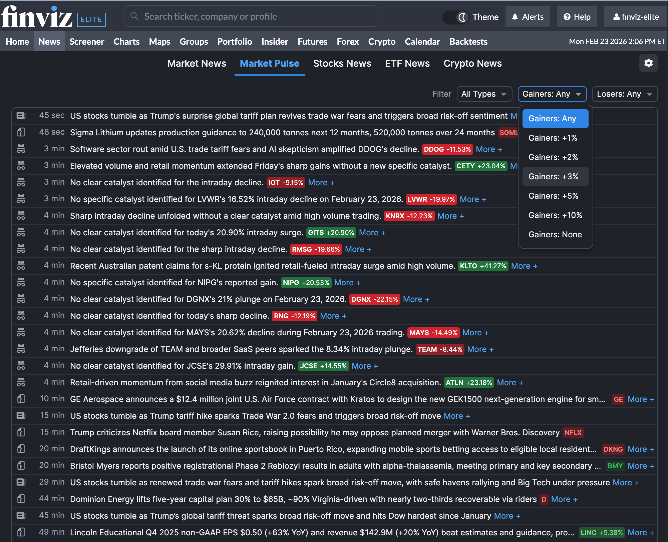The height and width of the screenshot is (542, 668).
Task: Click More + next to TEAM story
Action: [x=480, y=349]
